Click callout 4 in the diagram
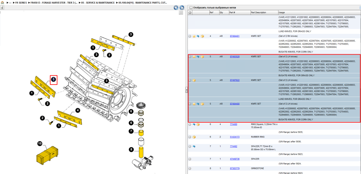Viewport: 361px width, 174px height. tap(78, 111)
